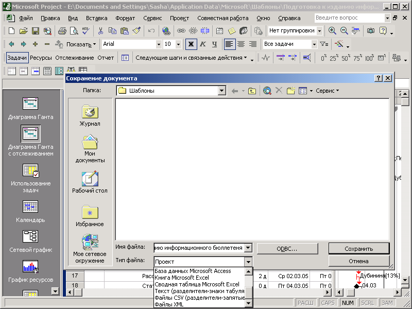
Task: Open the Тип файла dropdown arrow
Action: pyautogui.click(x=248, y=262)
